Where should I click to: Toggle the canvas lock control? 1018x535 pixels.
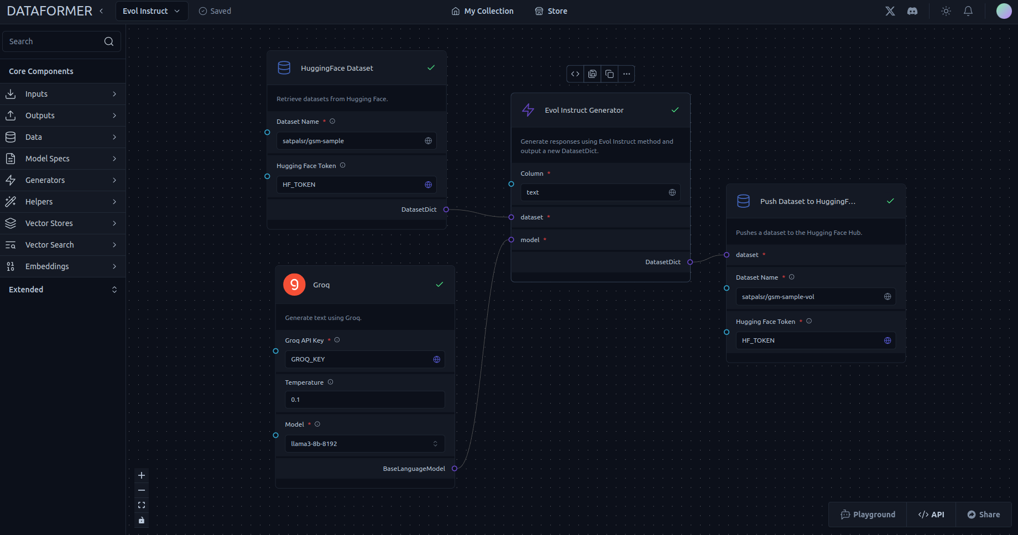click(142, 520)
